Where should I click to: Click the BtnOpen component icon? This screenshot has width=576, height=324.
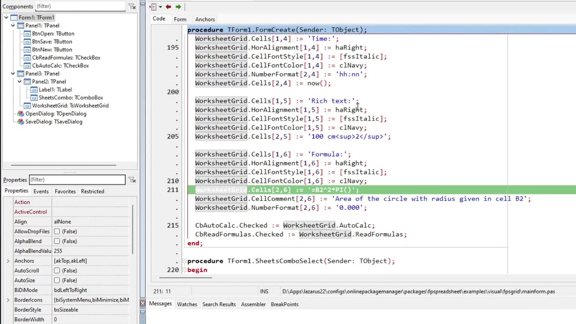tap(27, 34)
